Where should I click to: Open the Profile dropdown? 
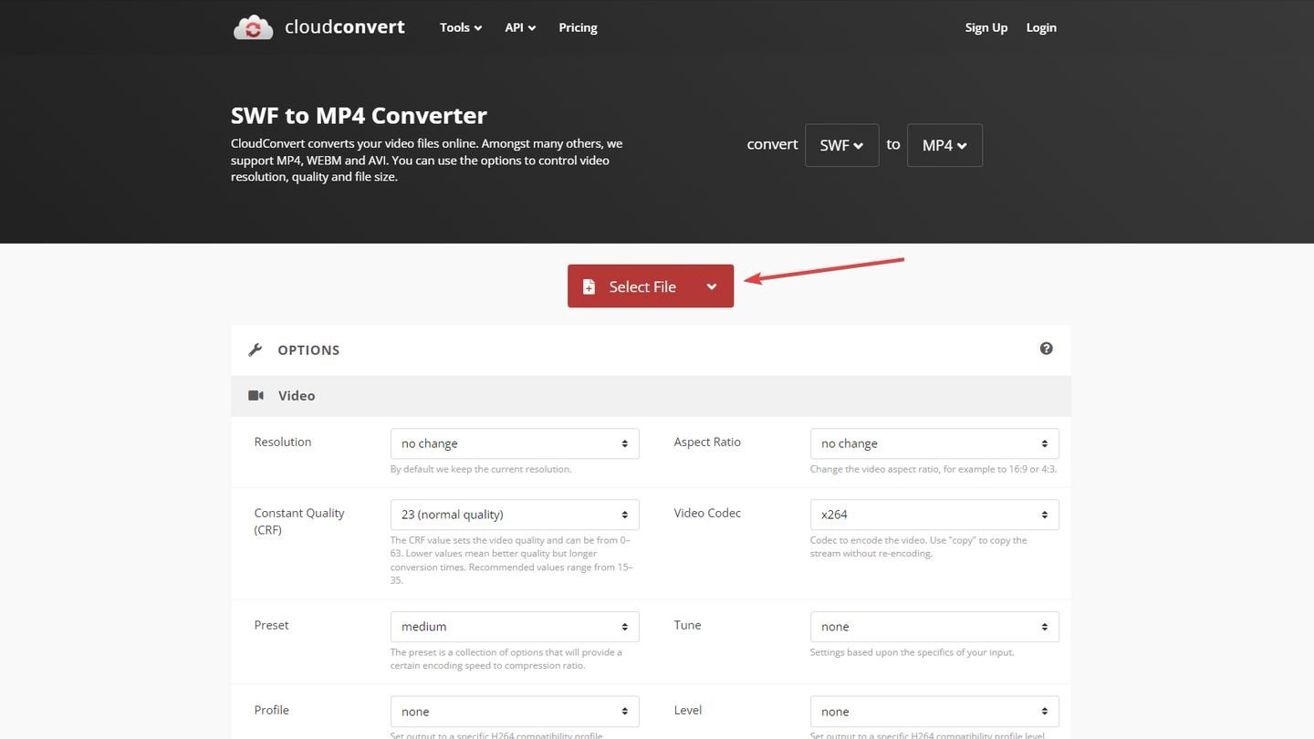[515, 712]
